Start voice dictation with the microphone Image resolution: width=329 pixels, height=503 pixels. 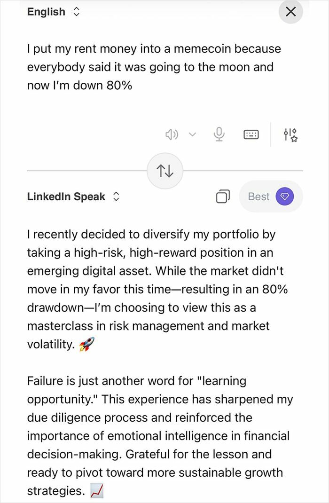[x=219, y=134]
